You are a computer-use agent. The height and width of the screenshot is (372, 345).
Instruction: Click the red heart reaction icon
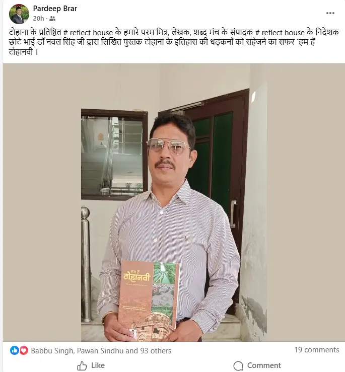[24, 350]
